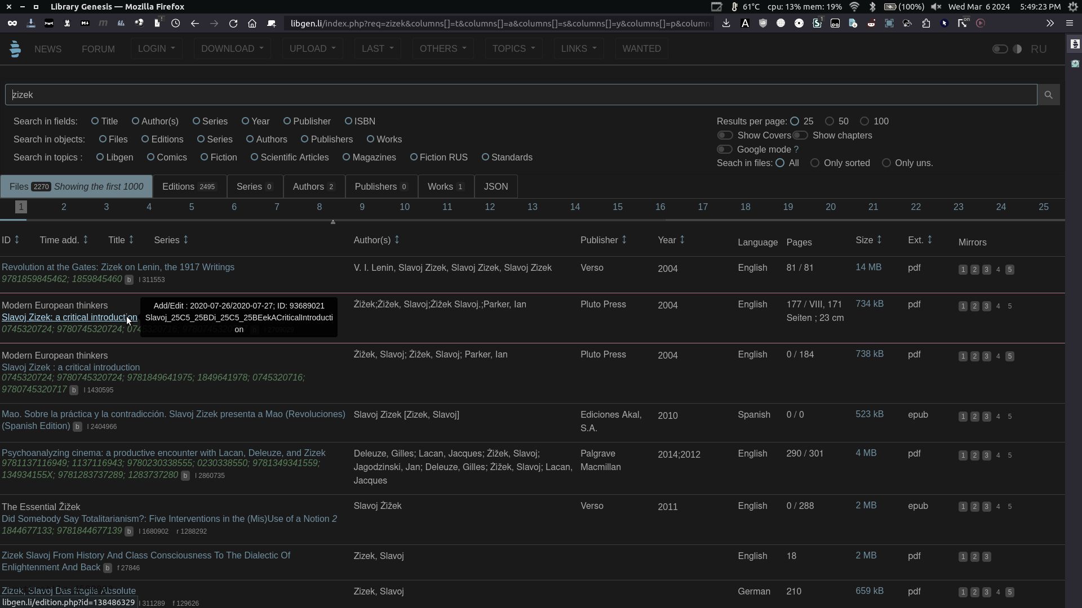Go back with the browser back arrow

[195, 24]
